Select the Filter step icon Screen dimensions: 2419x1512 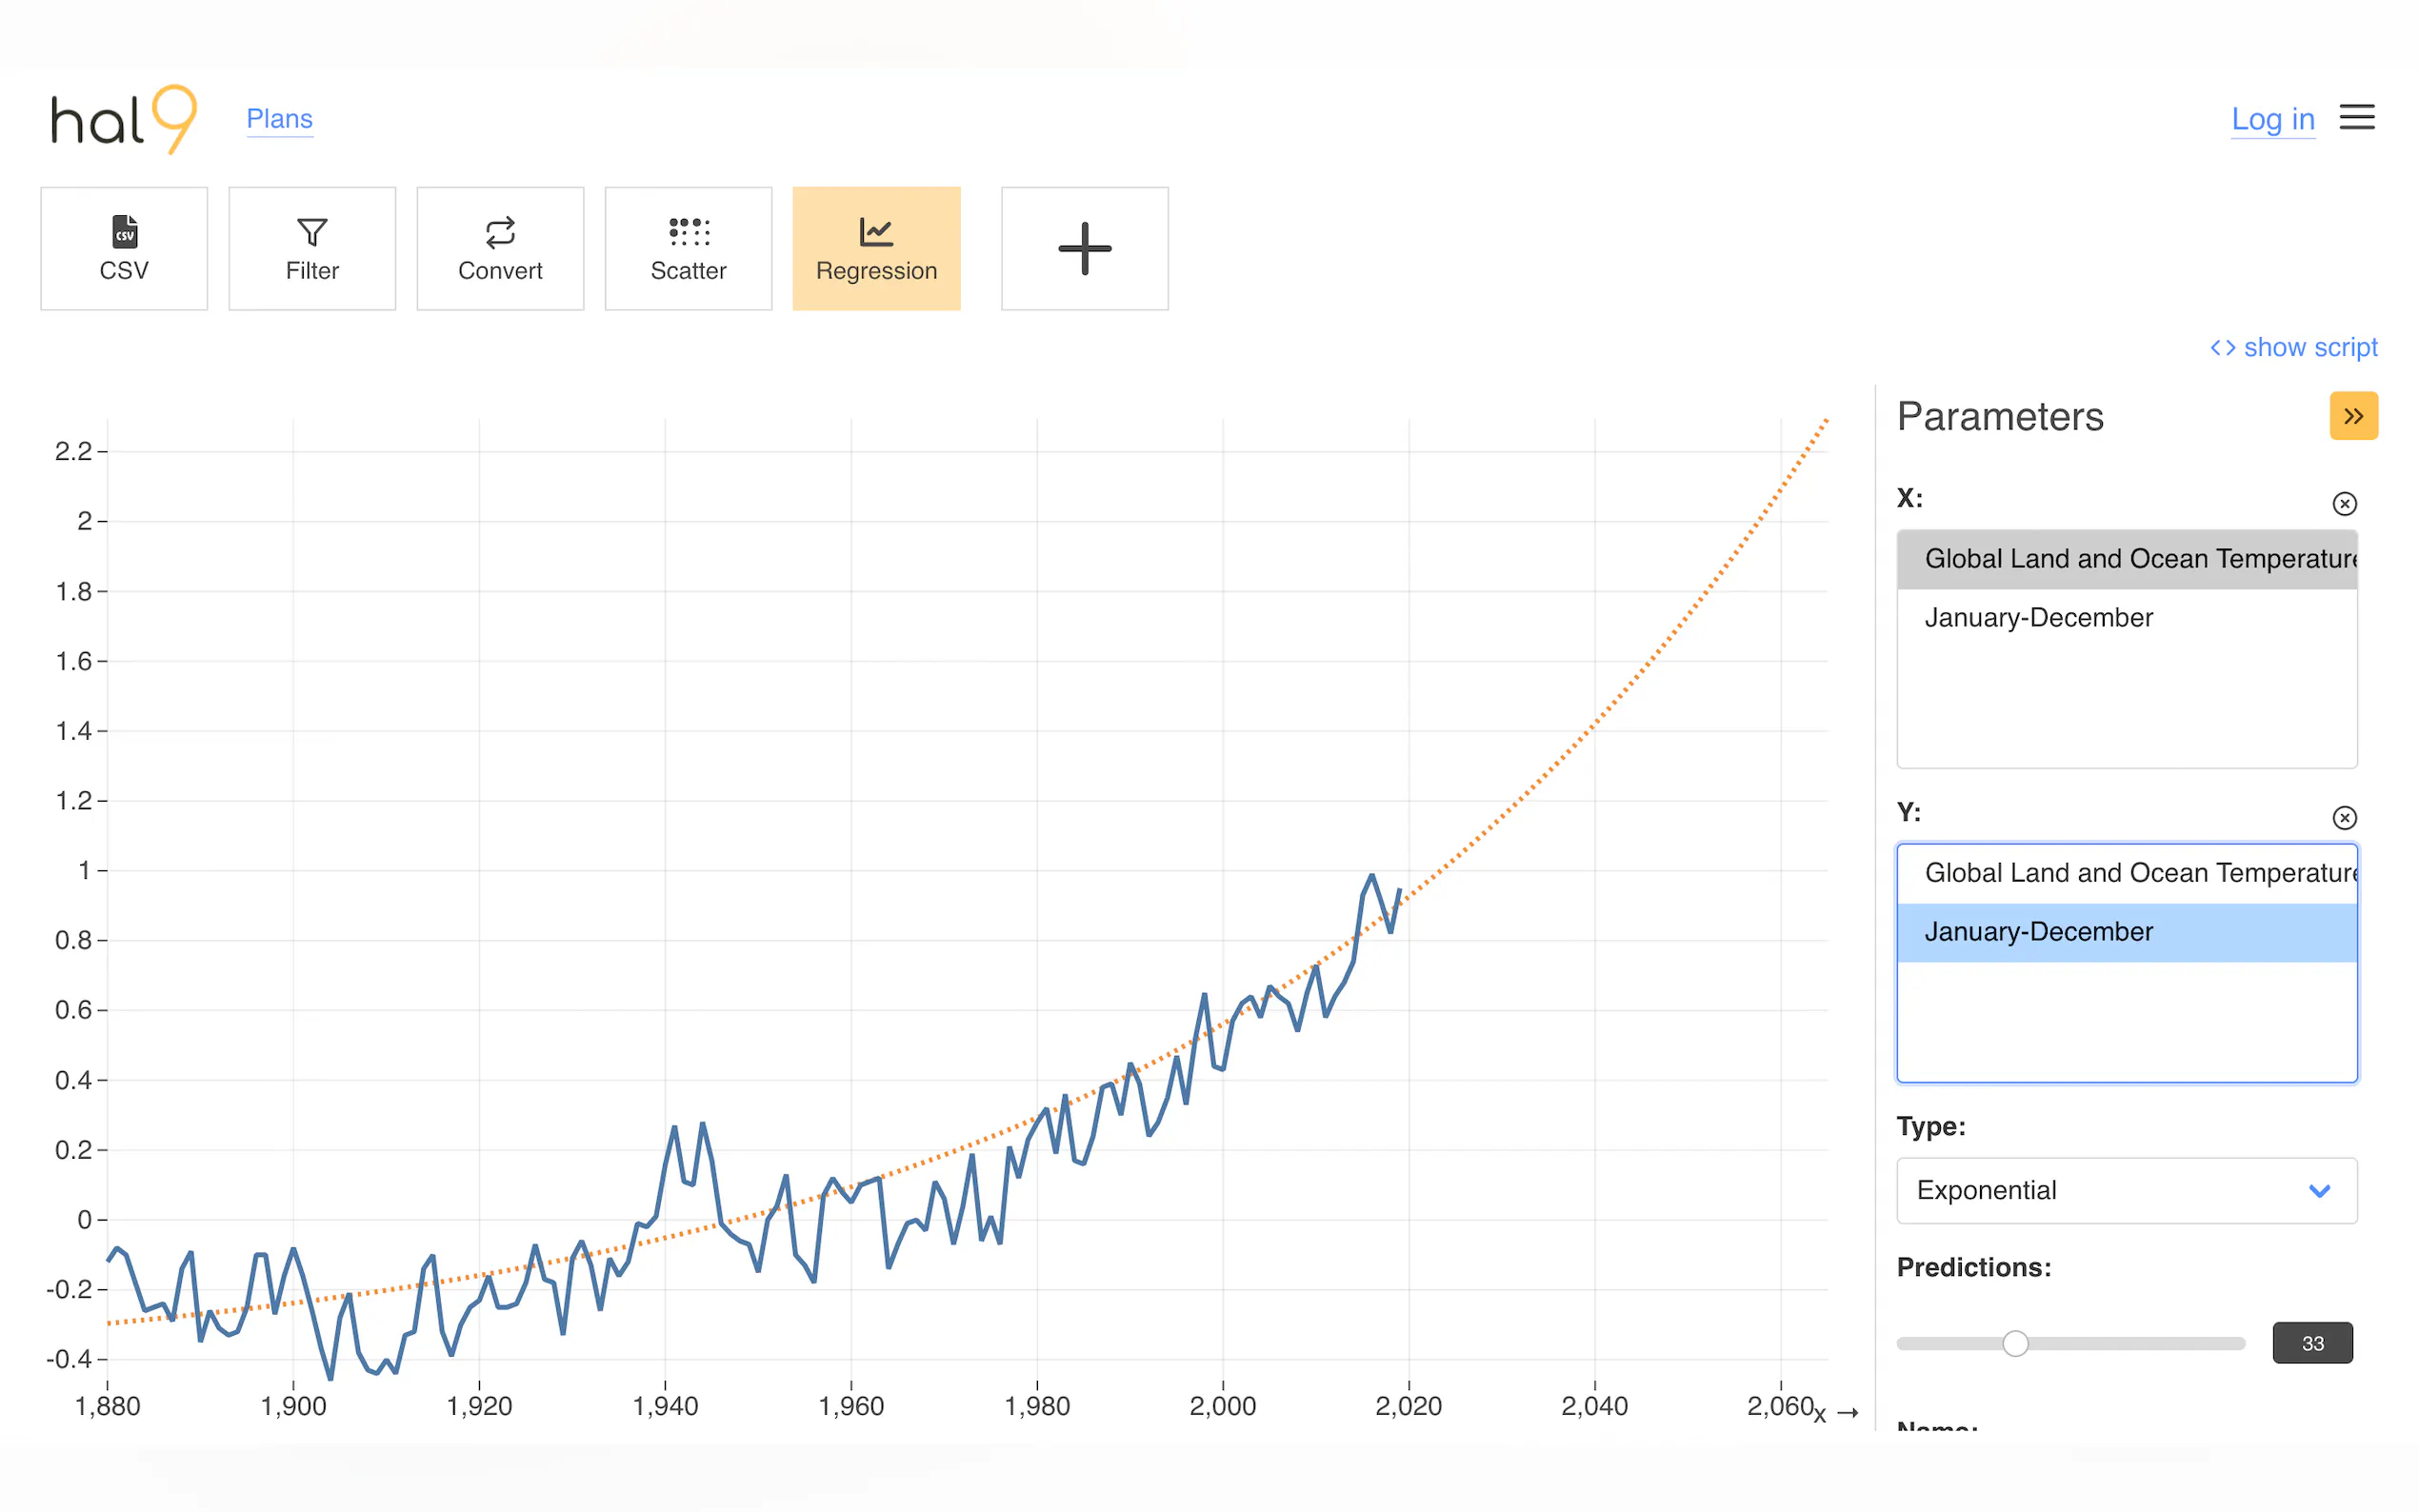pyautogui.click(x=312, y=233)
